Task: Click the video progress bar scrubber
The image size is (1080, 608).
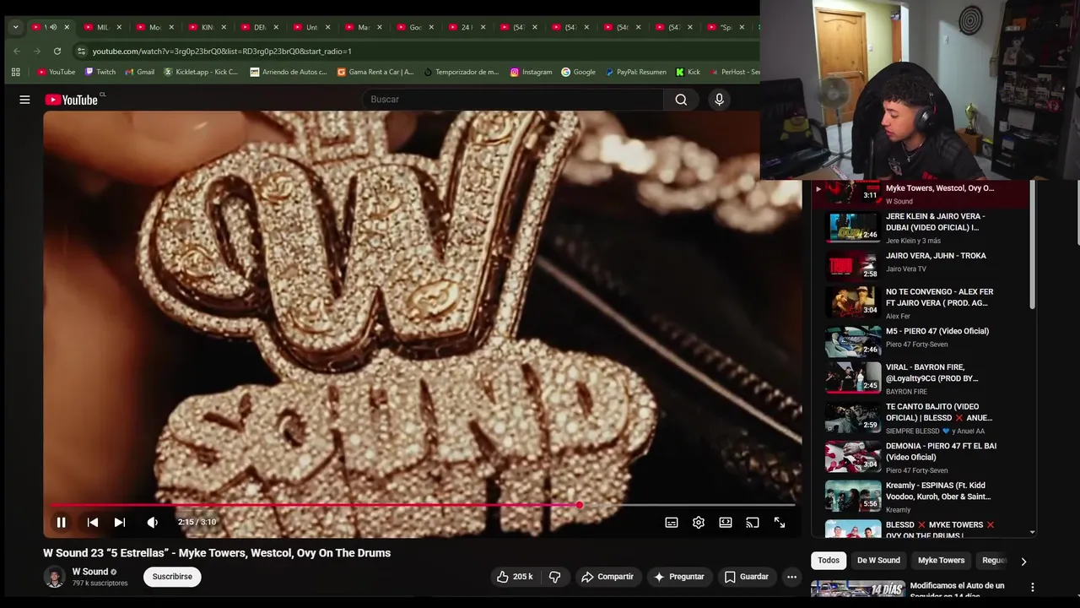Action: 580,505
